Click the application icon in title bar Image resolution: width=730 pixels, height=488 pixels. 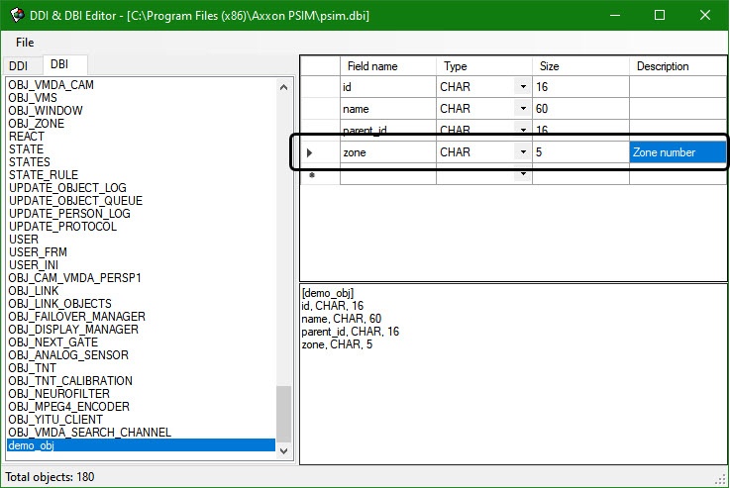pyautogui.click(x=16, y=15)
